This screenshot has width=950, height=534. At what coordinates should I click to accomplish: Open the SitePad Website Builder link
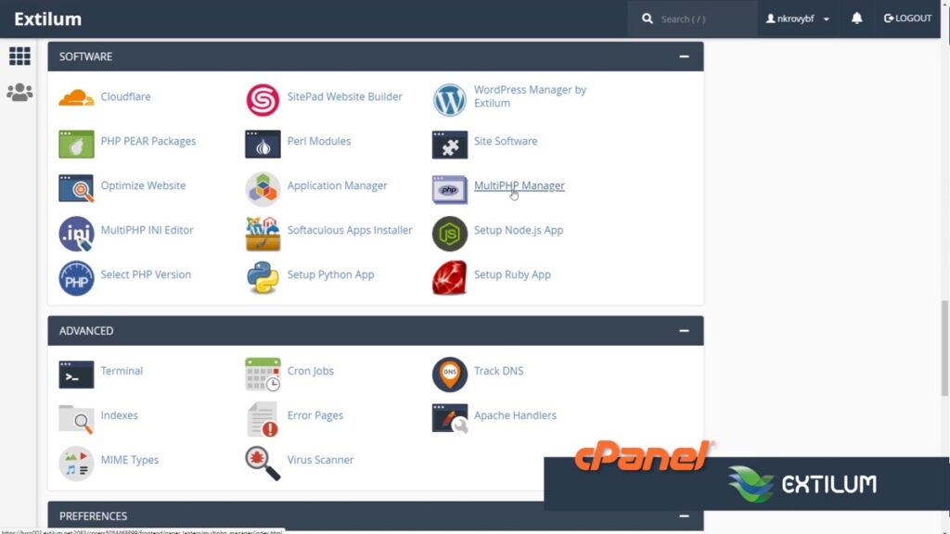click(x=344, y=96)
